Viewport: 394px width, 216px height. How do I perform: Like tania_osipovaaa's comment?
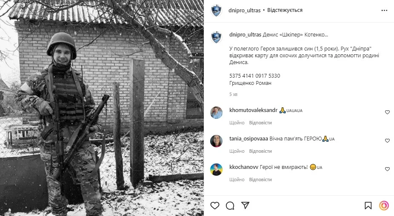[x=387, y=140]
